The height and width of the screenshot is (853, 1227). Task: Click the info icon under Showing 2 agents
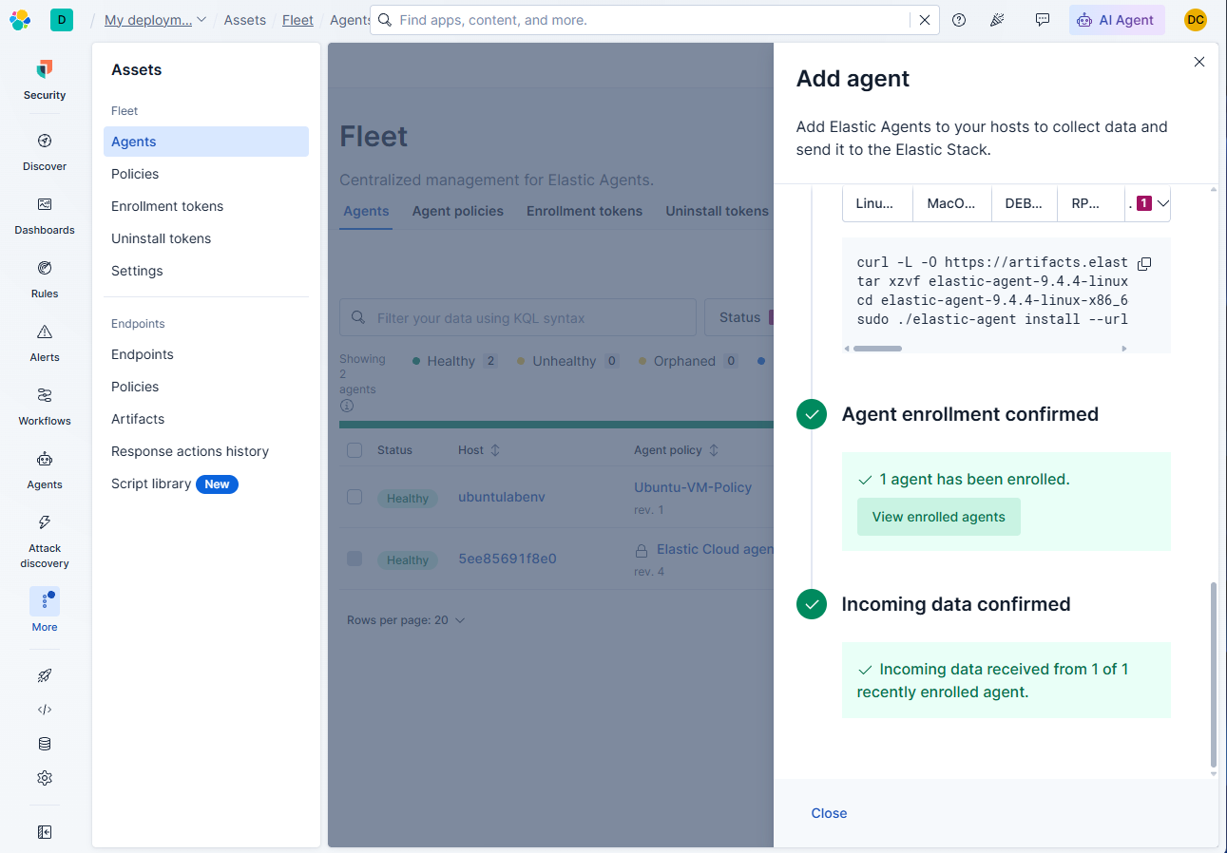pyautogui.click(x=347, y=406)
